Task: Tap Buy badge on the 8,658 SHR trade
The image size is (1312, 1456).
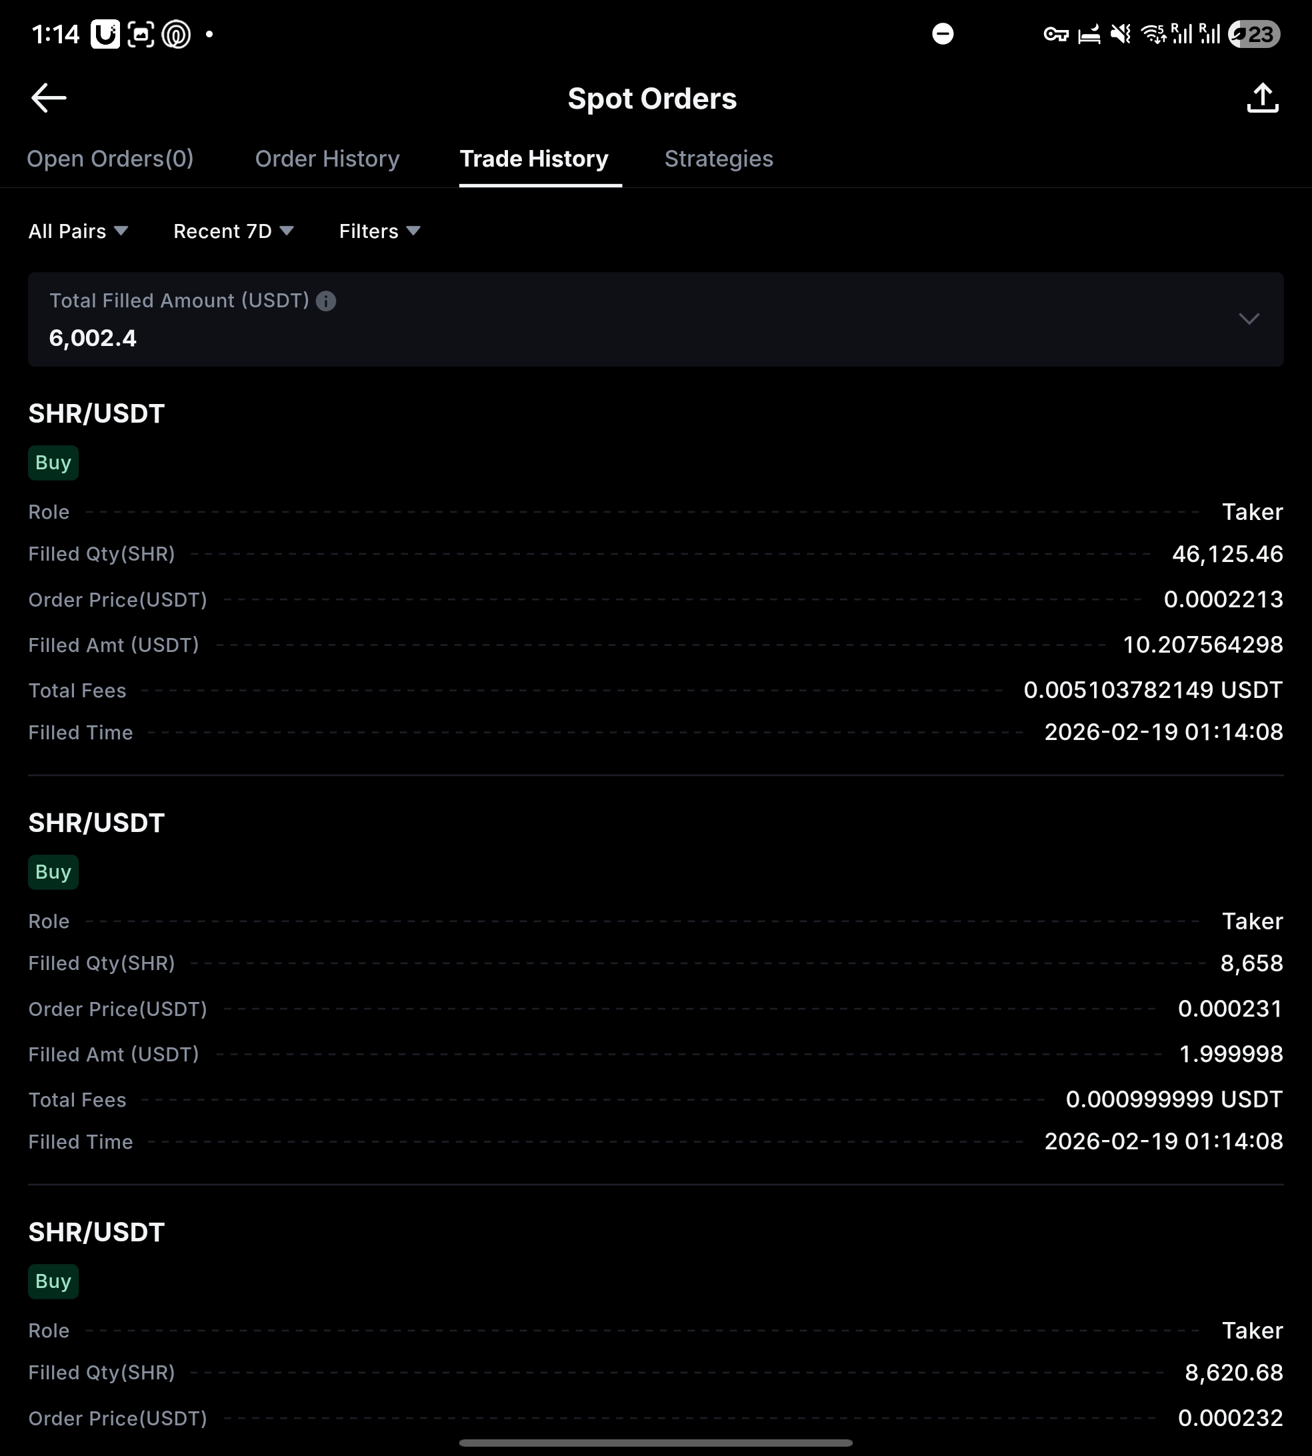Action: pyautogui.click(x=53, y=872)
